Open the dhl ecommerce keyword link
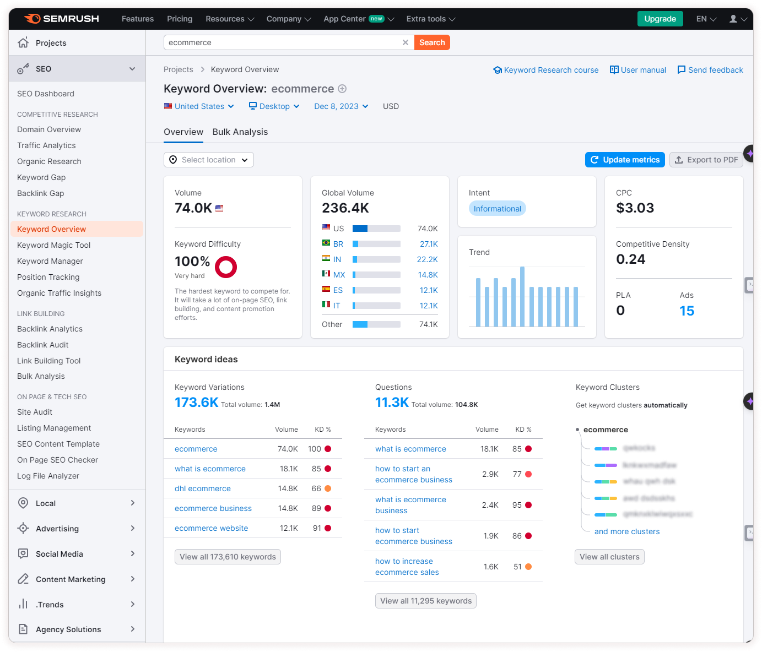The image size is (762, 652). point(203,488)
